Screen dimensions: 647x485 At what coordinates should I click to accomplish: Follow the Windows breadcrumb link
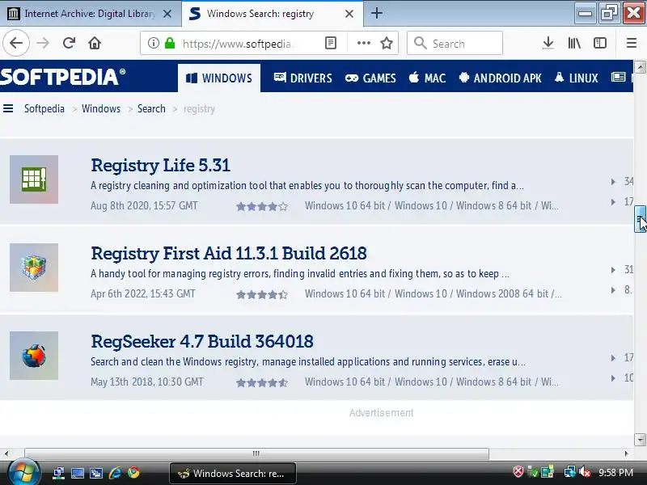click(101, 108)
